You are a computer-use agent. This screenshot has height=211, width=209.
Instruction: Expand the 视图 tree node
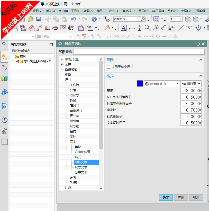click(x=62, y=75)
